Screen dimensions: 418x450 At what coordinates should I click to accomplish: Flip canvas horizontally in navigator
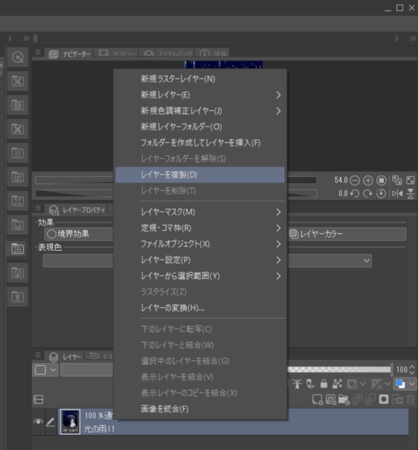pyautogui.click(x=397, y=194)
